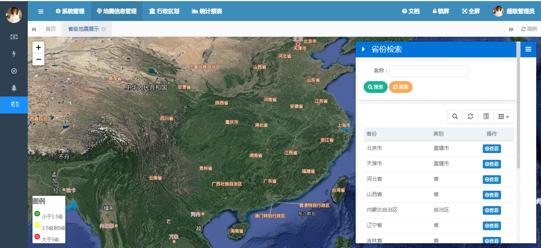Click the 中华人民共和国 map label
This screenshot has height=248, width=541.
click(146, 87)
